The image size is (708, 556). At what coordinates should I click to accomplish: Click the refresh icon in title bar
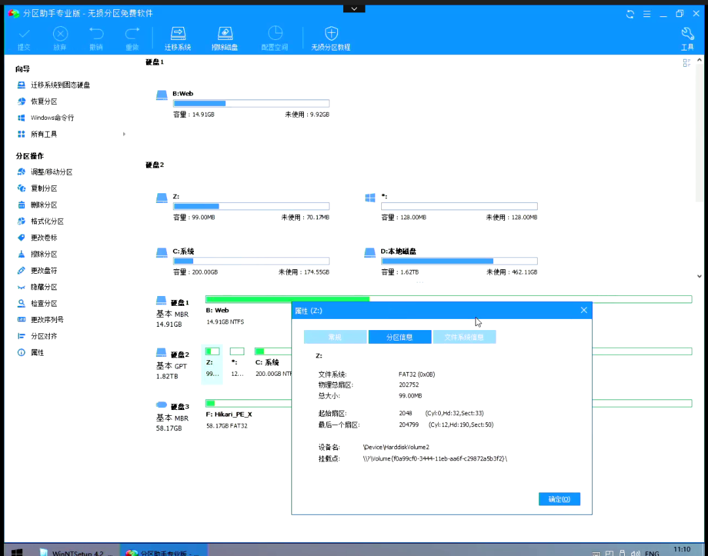[x=630, y=14]
